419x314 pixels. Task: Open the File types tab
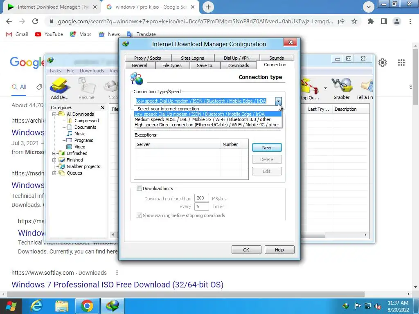[172, 65]
